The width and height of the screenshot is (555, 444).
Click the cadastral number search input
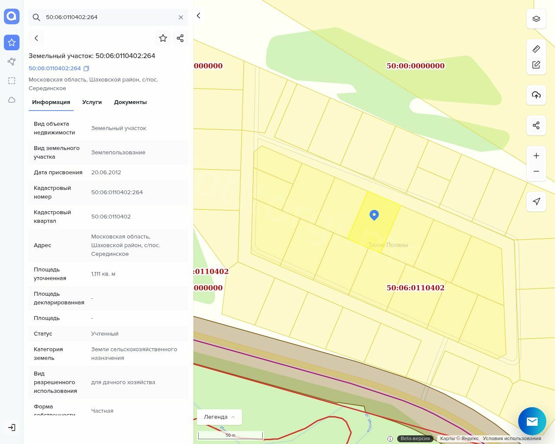pos(108,17)
